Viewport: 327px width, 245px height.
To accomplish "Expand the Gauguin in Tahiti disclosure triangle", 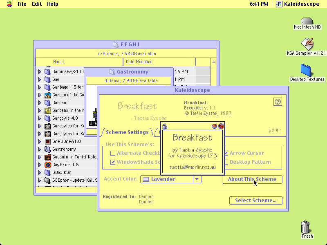I will (40, 157).
